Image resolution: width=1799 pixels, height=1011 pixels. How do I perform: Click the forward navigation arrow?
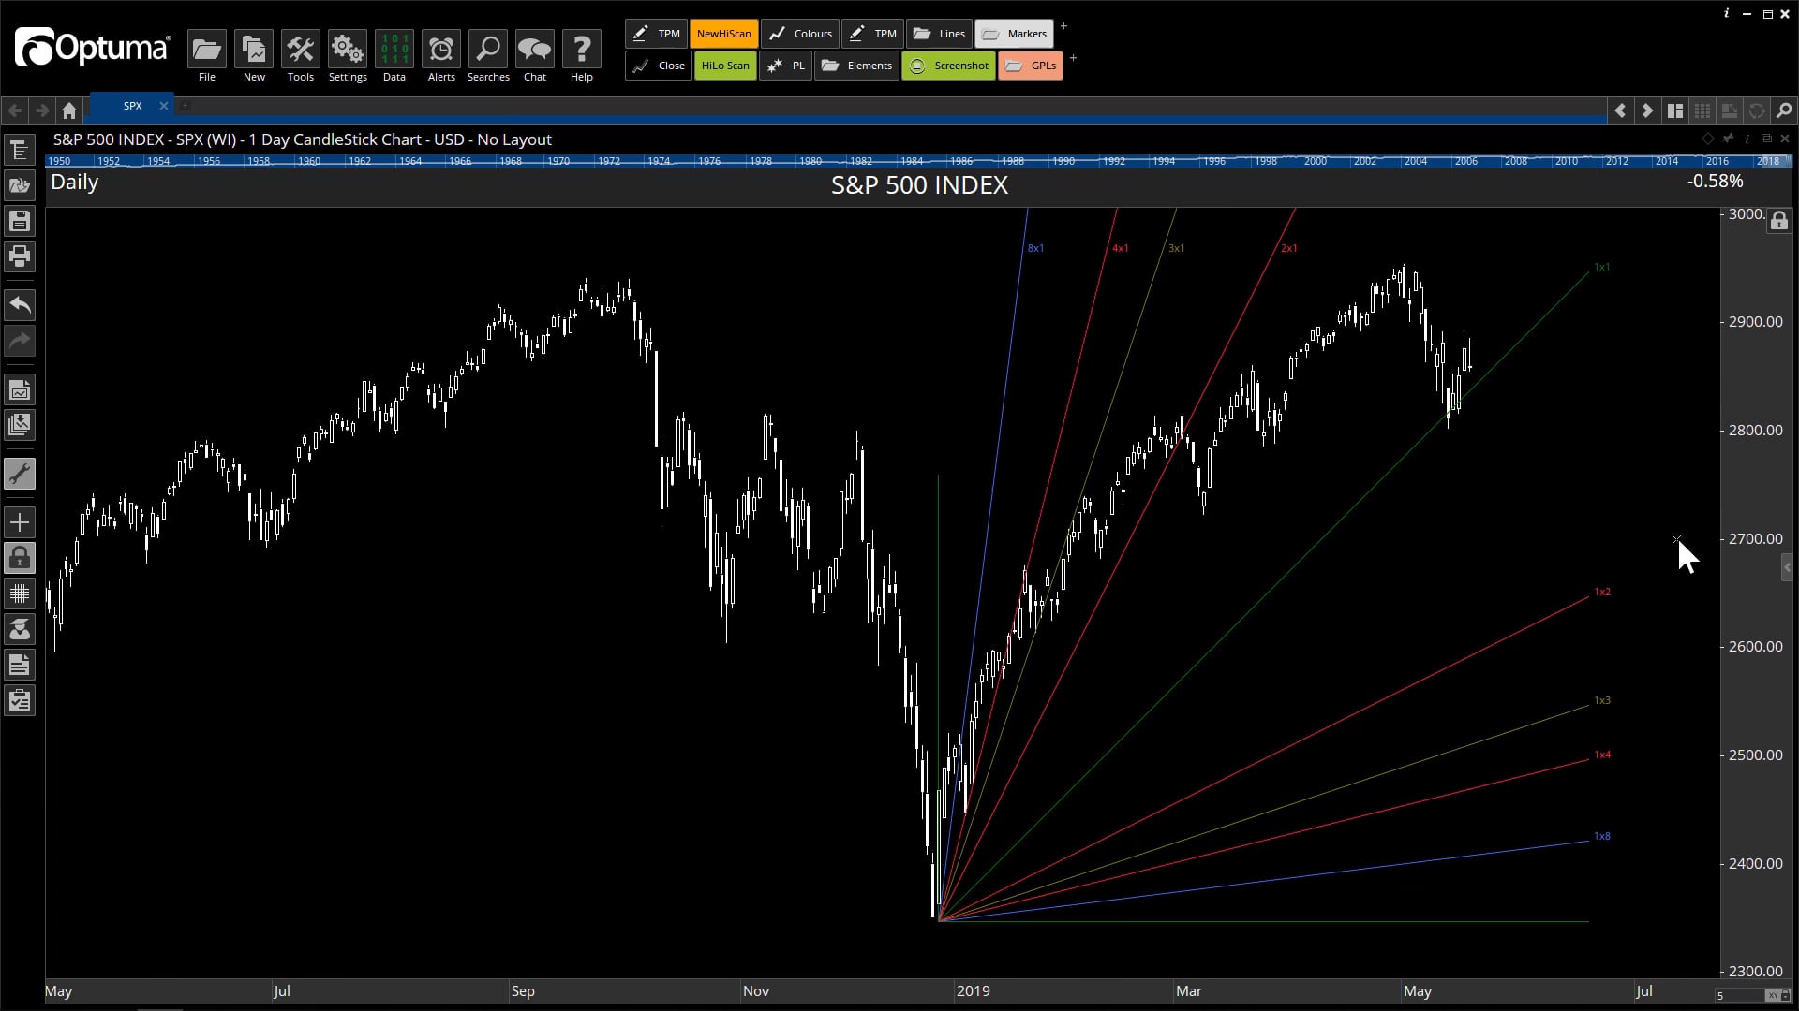coord(42,110)
